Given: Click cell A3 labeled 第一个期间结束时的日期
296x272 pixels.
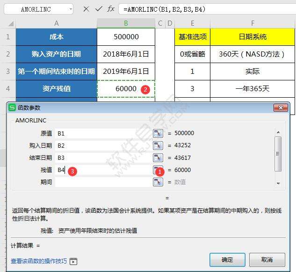Looking at the screenshot, I should point(56,72).
